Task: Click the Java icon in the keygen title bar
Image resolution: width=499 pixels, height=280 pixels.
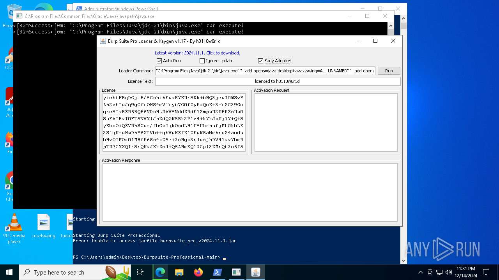Action: [x=103, y=41]
